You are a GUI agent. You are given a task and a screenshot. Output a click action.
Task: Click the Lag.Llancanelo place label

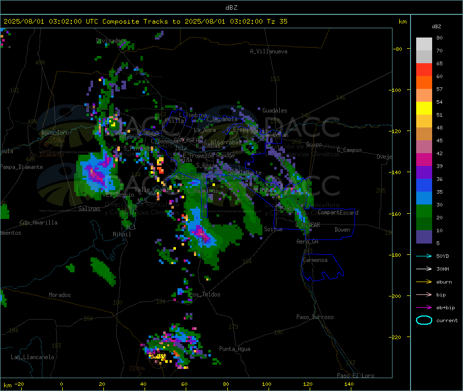point(33,357)
